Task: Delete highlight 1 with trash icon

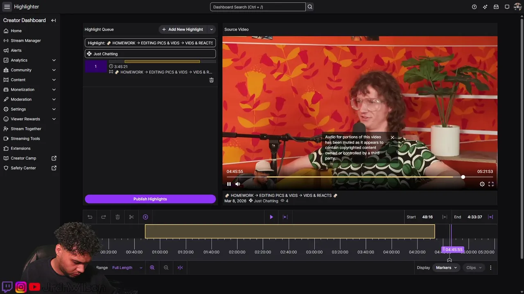Action: 211,80
